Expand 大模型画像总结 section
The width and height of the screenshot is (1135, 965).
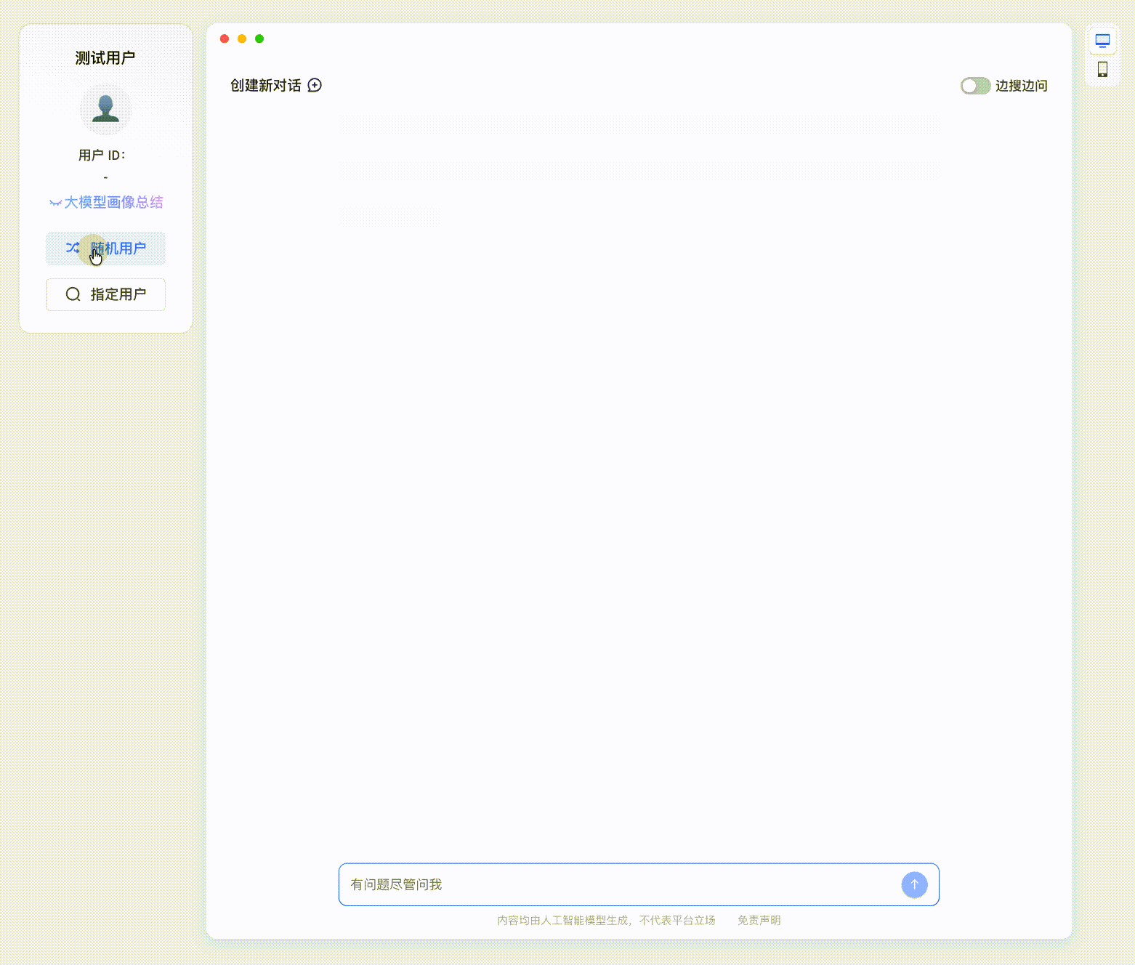click(106, 202)
